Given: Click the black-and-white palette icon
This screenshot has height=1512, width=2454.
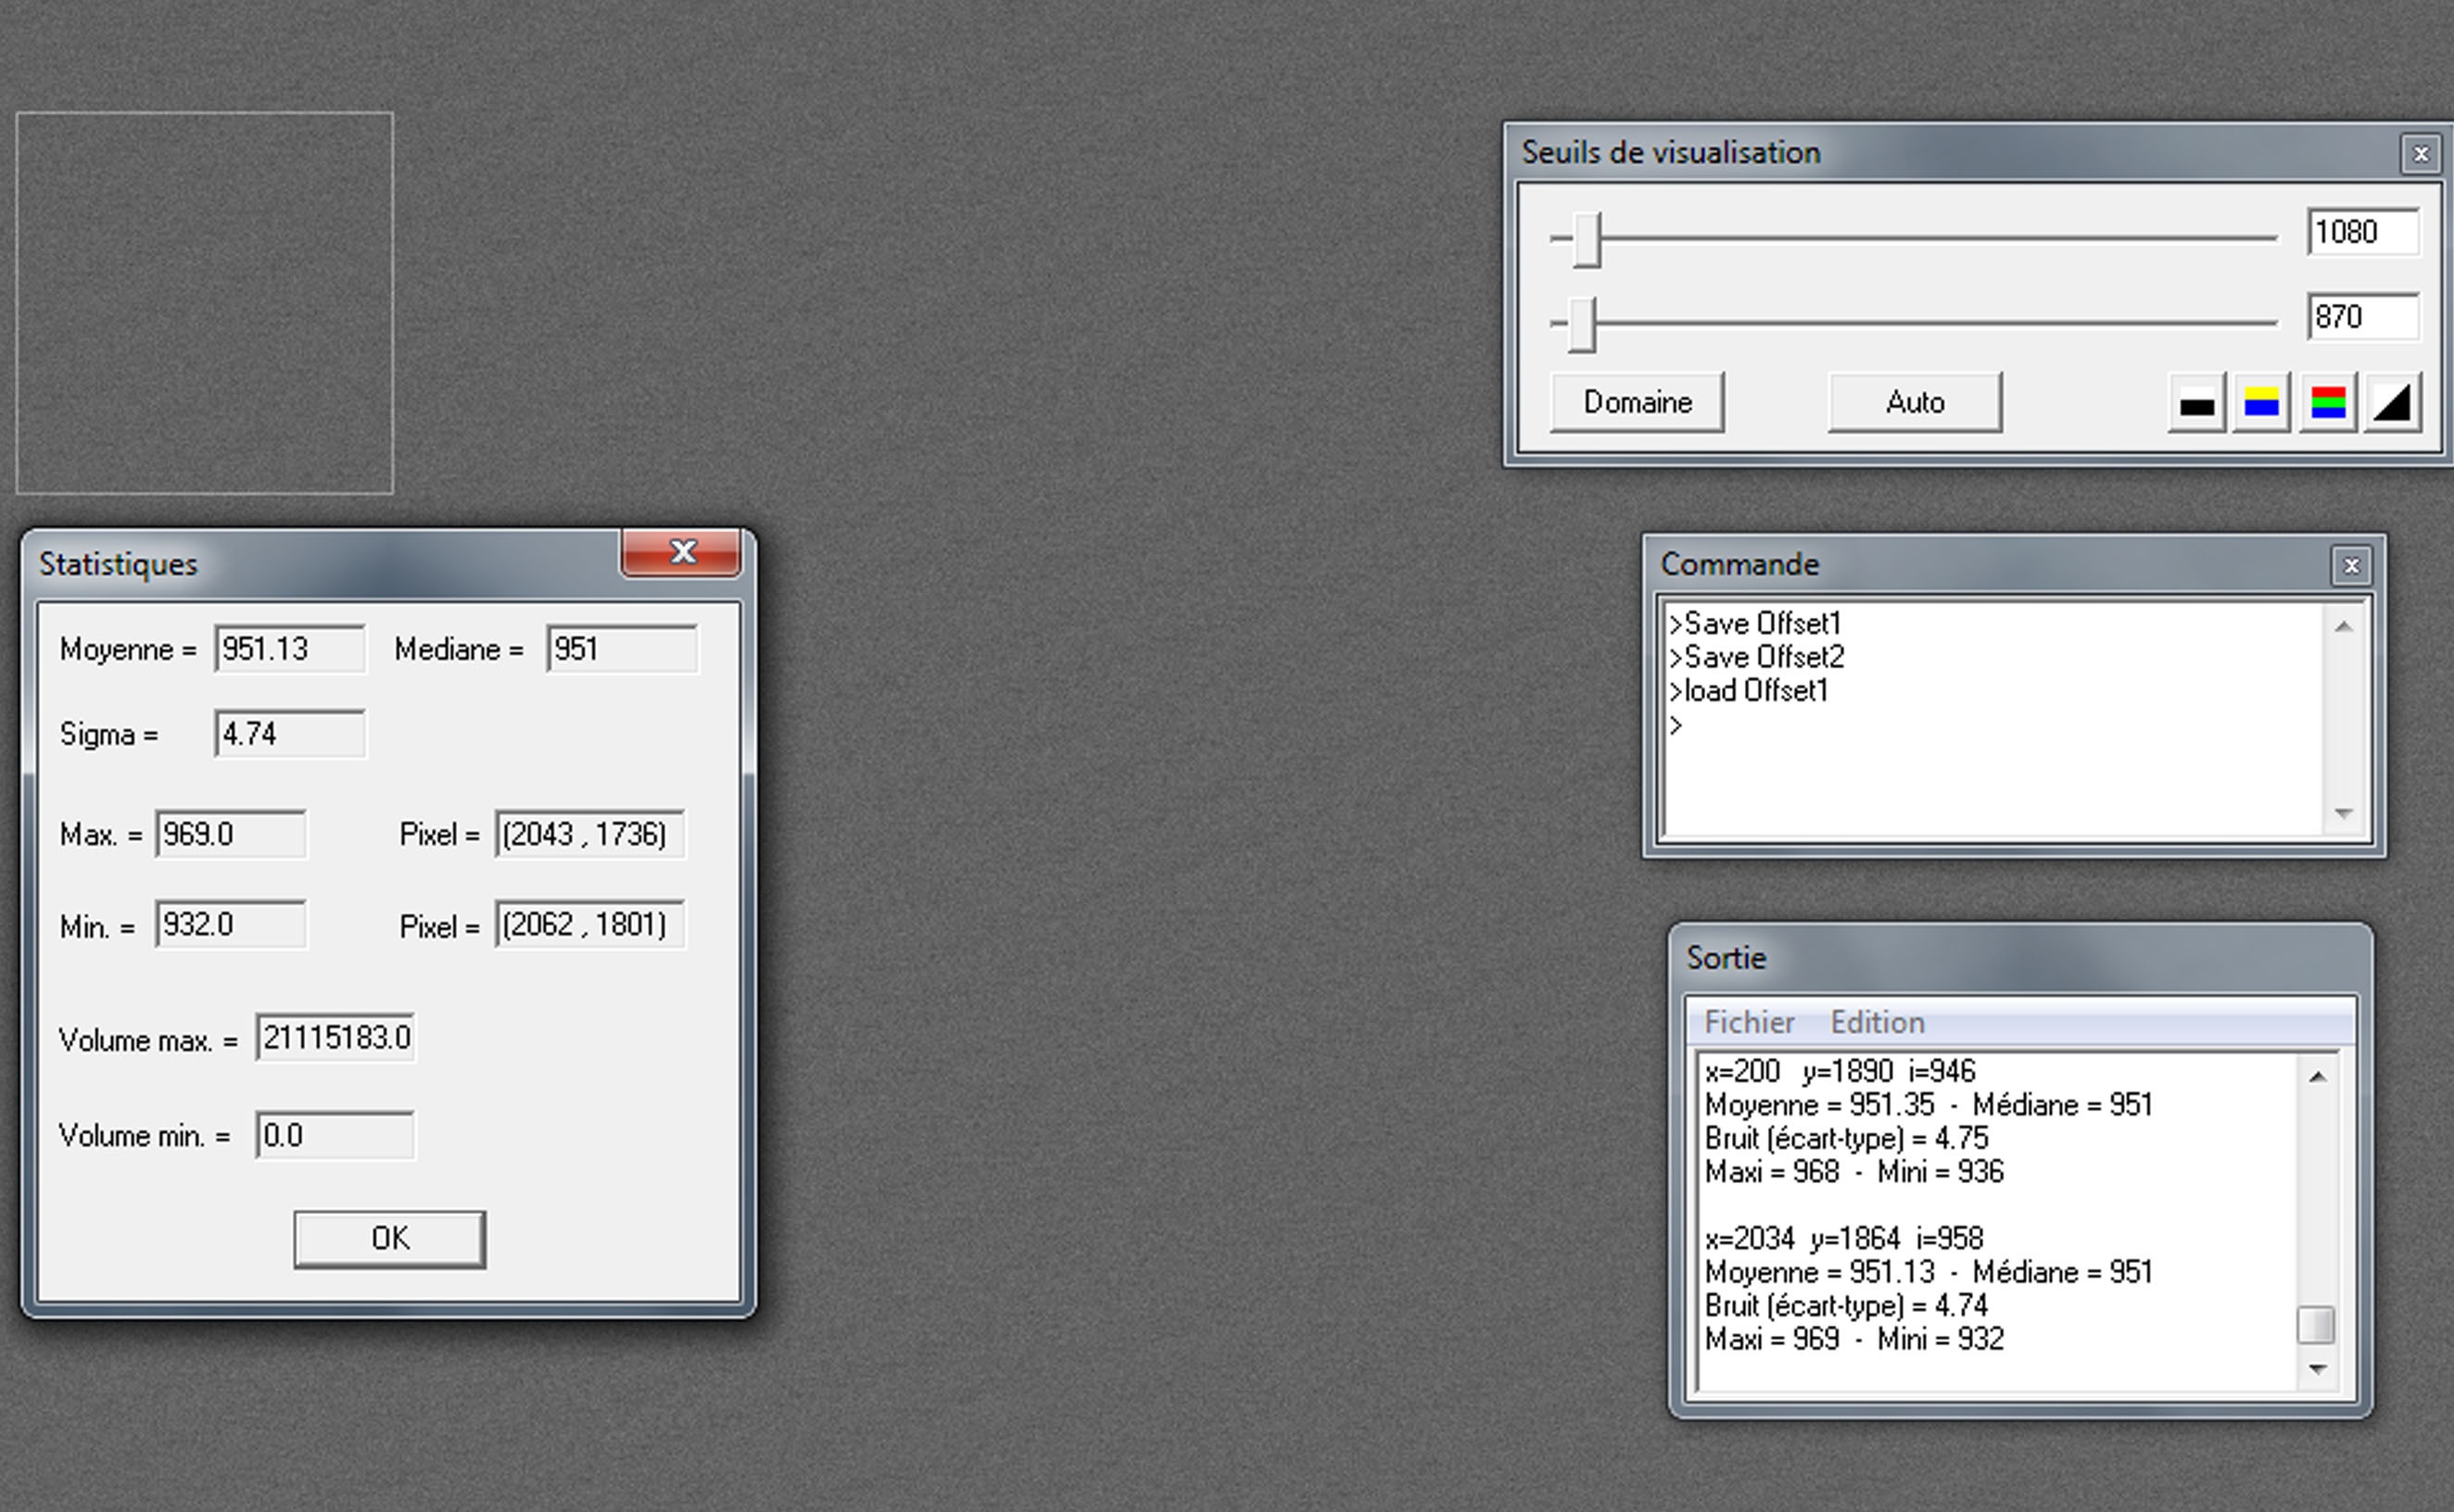Looking at the screenshot, I should [2196, 403].
